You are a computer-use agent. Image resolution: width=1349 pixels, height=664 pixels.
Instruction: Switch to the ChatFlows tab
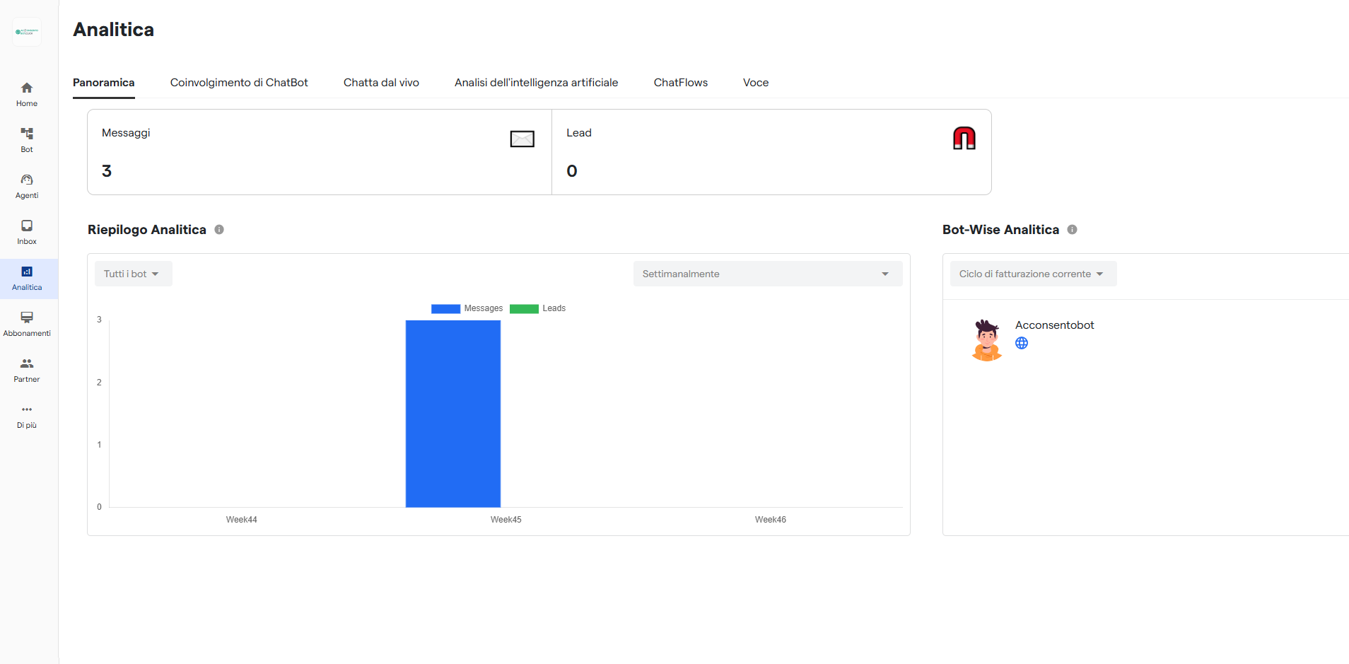click(680, 83)
